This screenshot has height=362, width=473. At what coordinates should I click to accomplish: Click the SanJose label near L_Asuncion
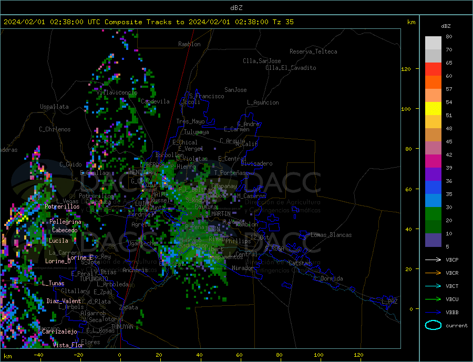point(235,90)
